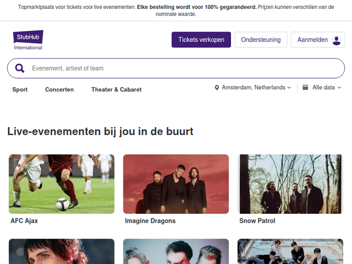
Task: Open the Amsterdam, Netherlands location dropdown
Action: click(x=253, y=88)
